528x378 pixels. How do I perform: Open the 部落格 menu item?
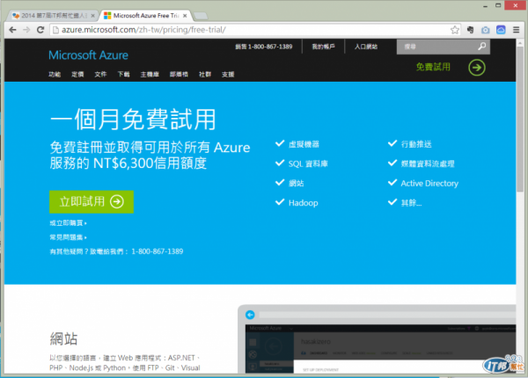pyautogui.click(x=179, y=75)
